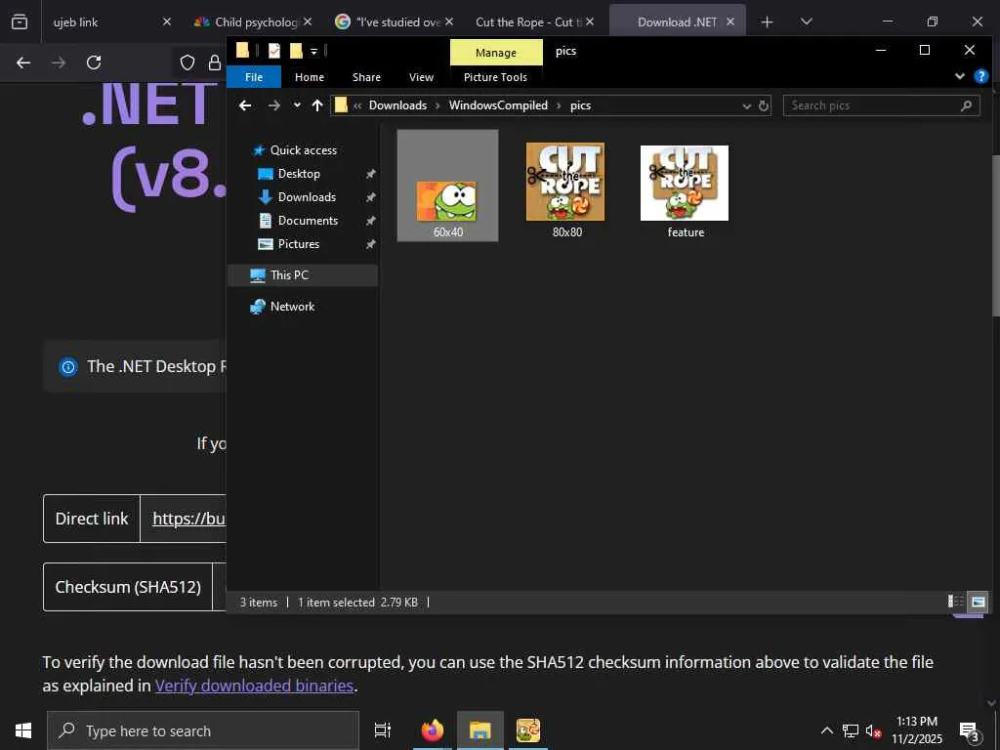Switch to the Cut the Rope browser tab
This screenshot has width=1000, height=750.
533,21
